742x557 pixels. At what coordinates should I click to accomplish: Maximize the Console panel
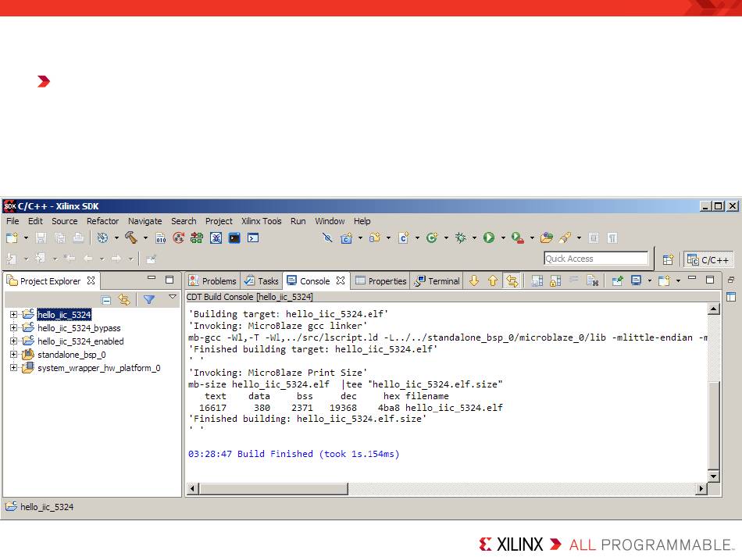(x=710, y=279)
